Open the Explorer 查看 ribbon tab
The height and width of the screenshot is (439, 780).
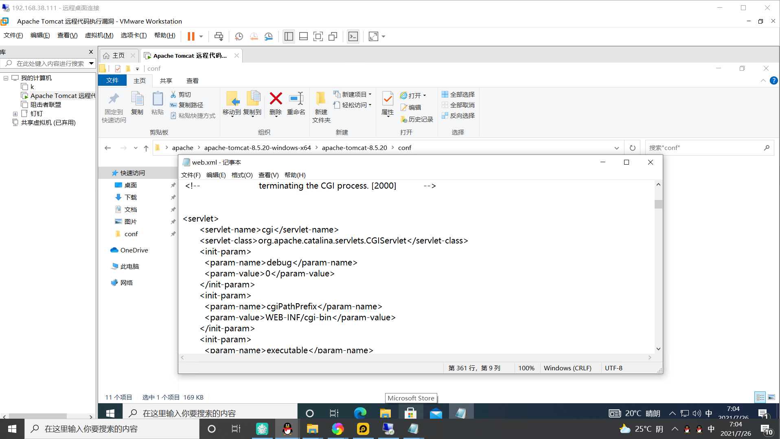pyautogui.click(x=192, y=80)
